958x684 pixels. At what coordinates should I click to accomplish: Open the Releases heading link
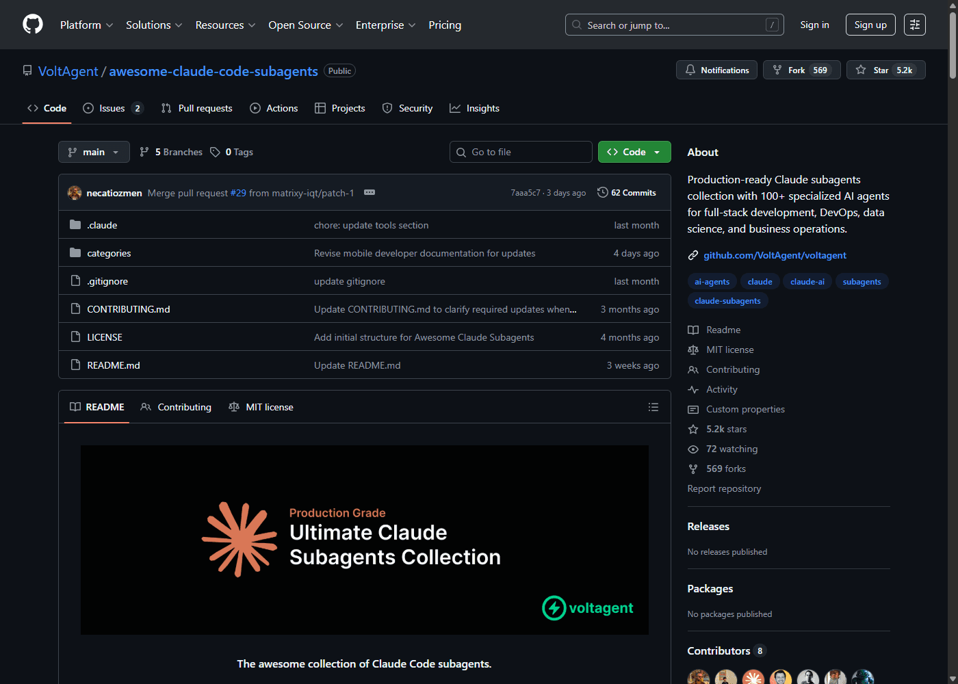tap(708, 526)
